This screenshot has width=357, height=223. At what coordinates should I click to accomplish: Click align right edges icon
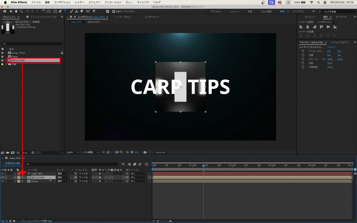314,27
